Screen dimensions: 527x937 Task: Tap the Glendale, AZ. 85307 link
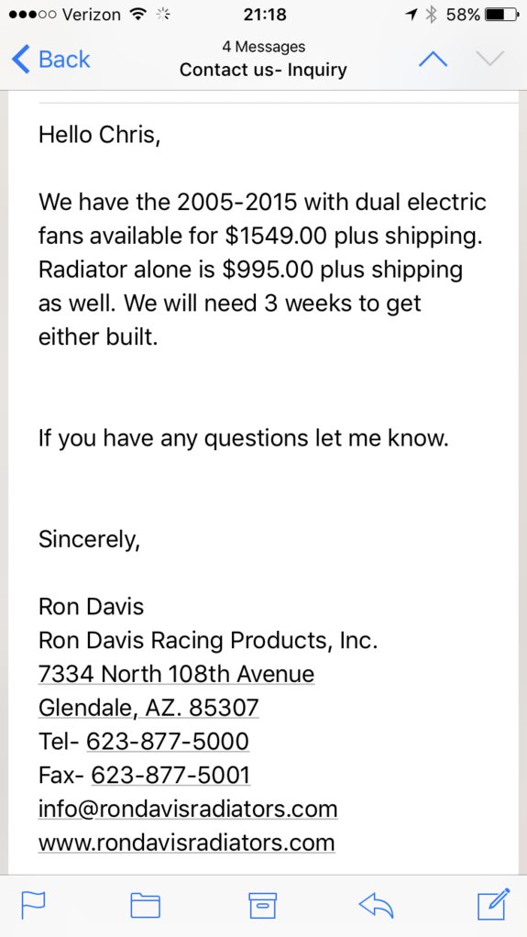(148, 708)
